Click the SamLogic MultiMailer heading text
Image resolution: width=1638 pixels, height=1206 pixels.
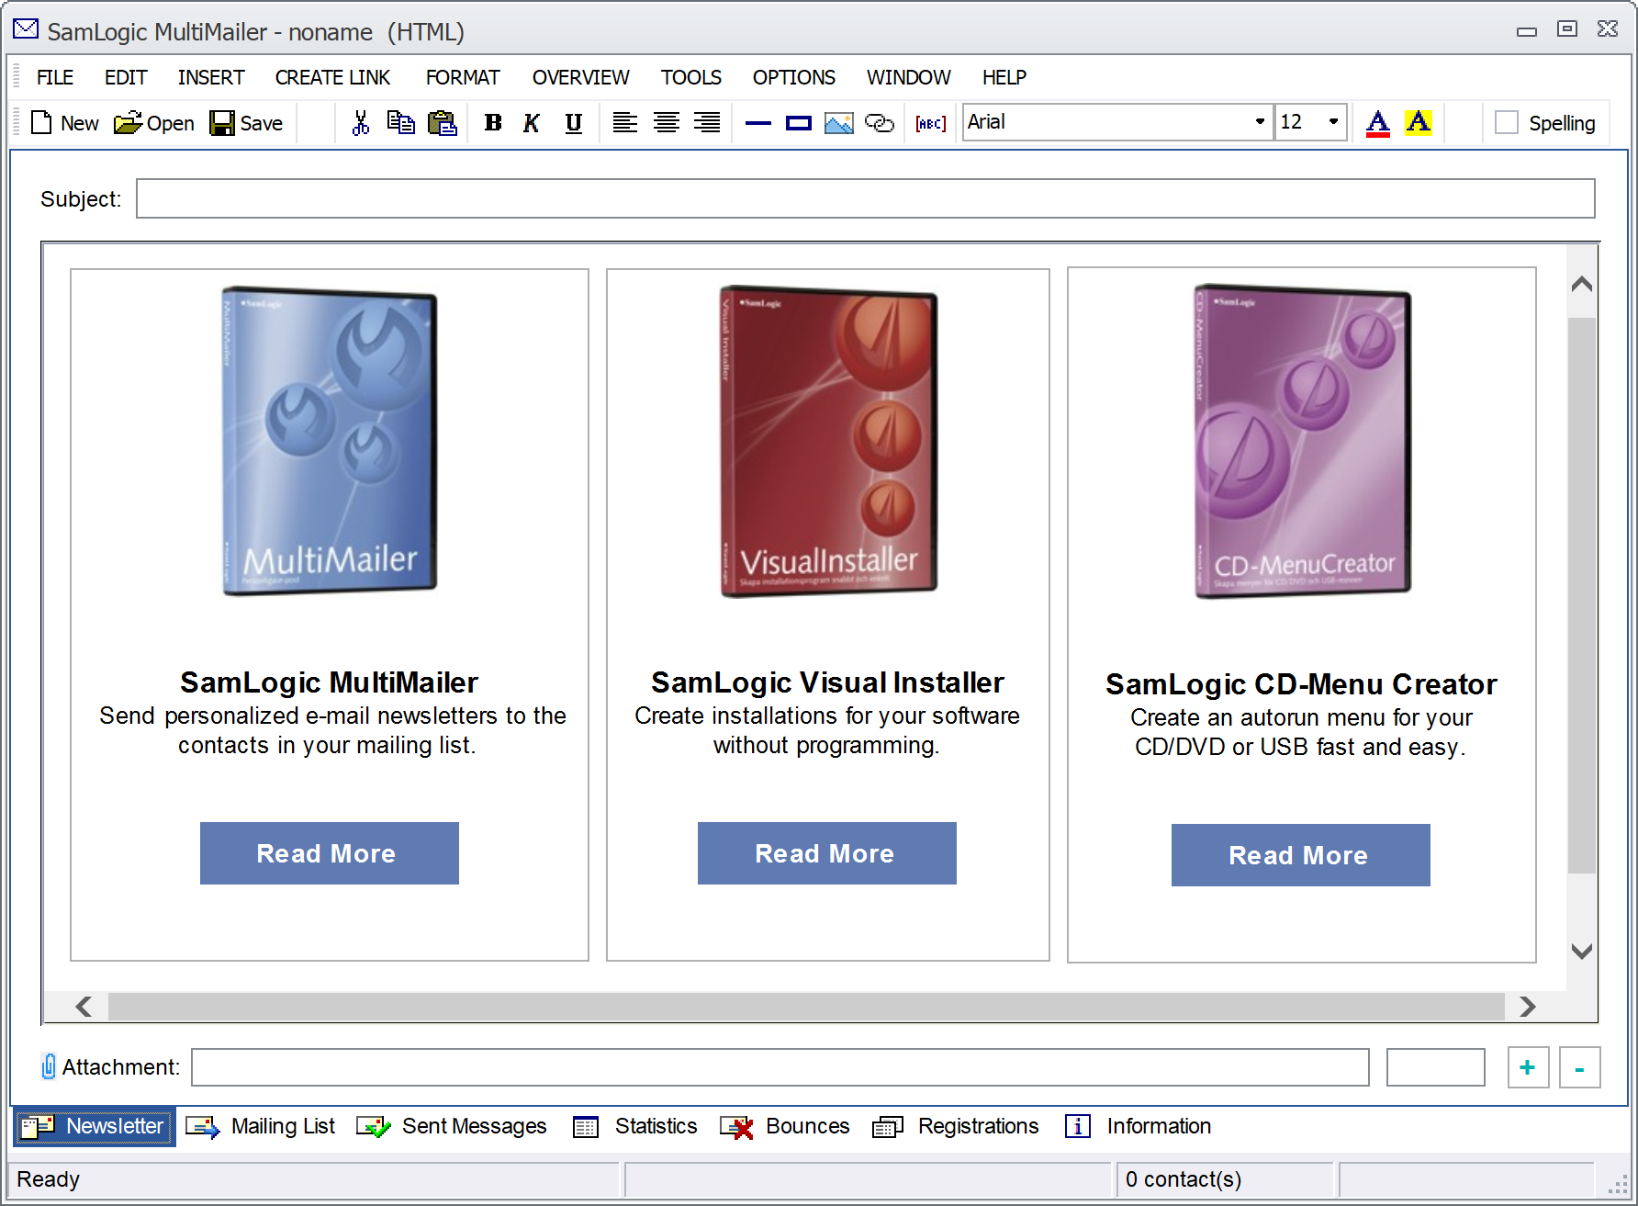[330, 682]
